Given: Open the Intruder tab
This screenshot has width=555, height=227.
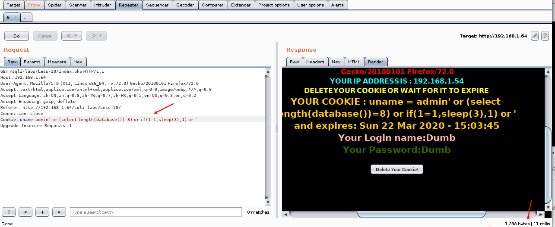Looking at the screenshot, I should pyautogui.click(x=103, y=5).
